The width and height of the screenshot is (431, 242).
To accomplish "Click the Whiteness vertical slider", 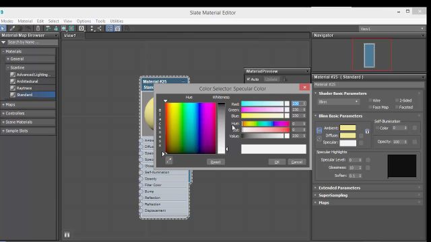I will 222,128.
